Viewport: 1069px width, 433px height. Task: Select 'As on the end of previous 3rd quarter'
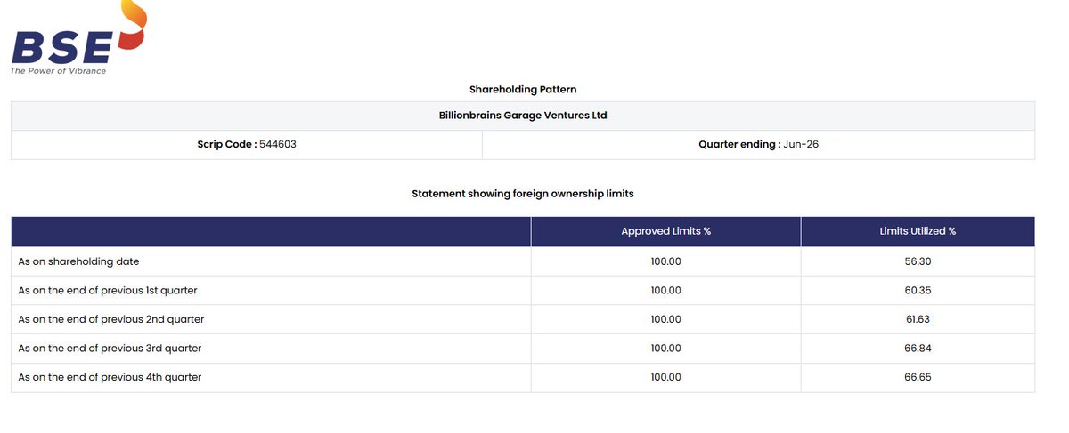(110, 349)
